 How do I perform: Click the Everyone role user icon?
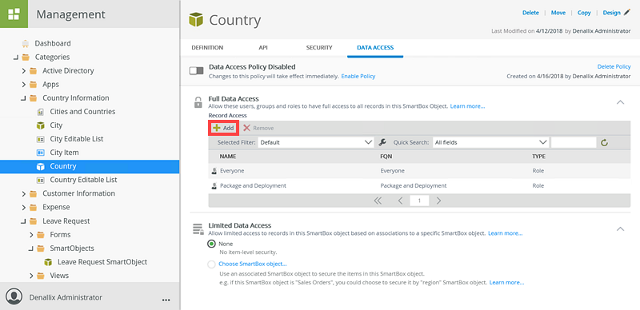point(214,171)
